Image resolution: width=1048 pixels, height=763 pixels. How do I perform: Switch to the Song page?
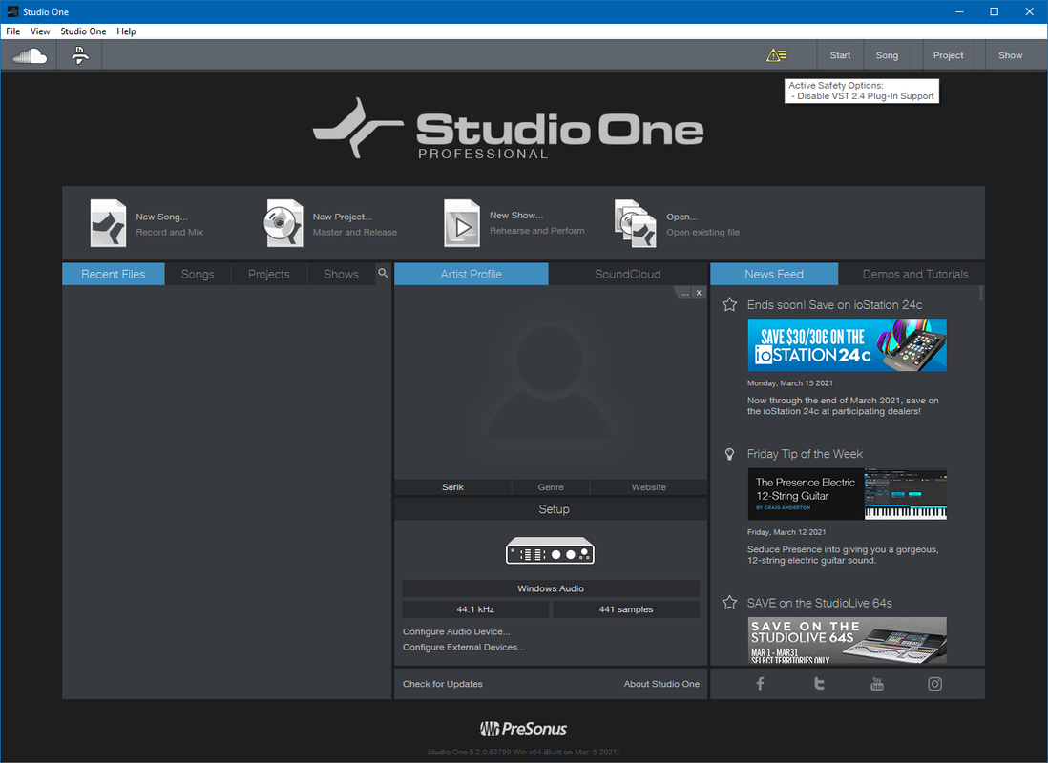pos(887,55)
